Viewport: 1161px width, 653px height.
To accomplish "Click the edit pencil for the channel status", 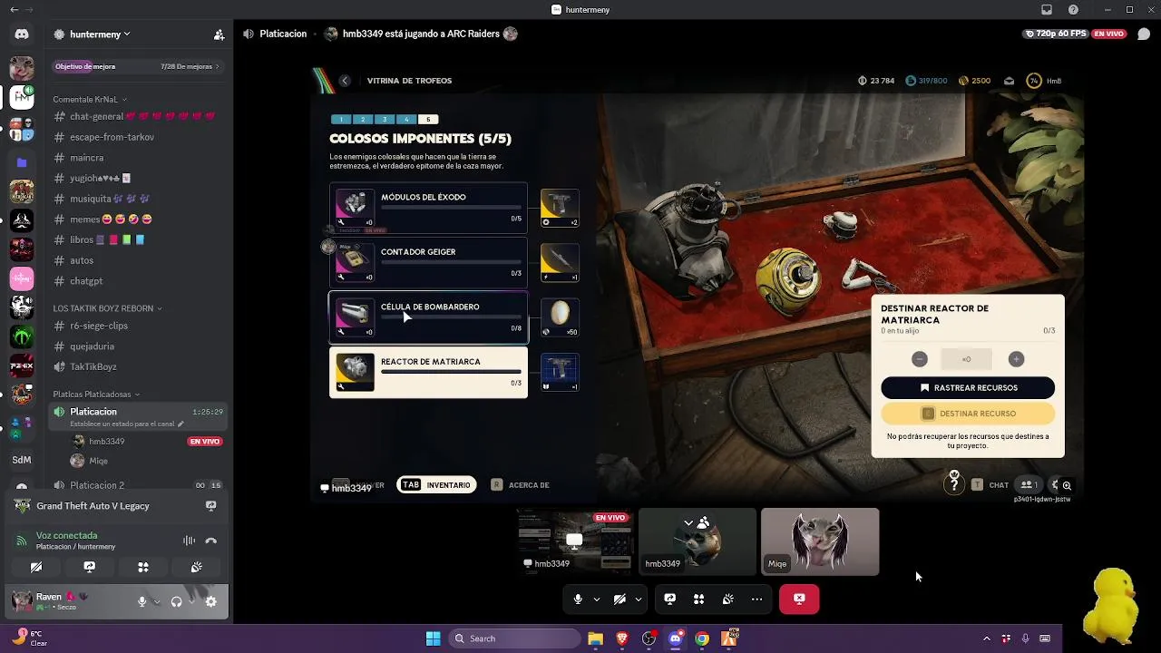I will coord(180,424).
